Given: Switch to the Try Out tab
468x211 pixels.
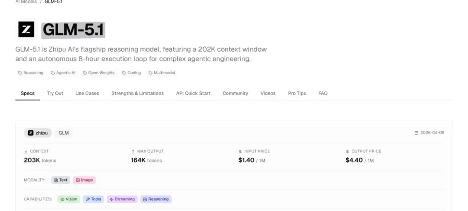Looking at the screenshot, I should (55, 93).
